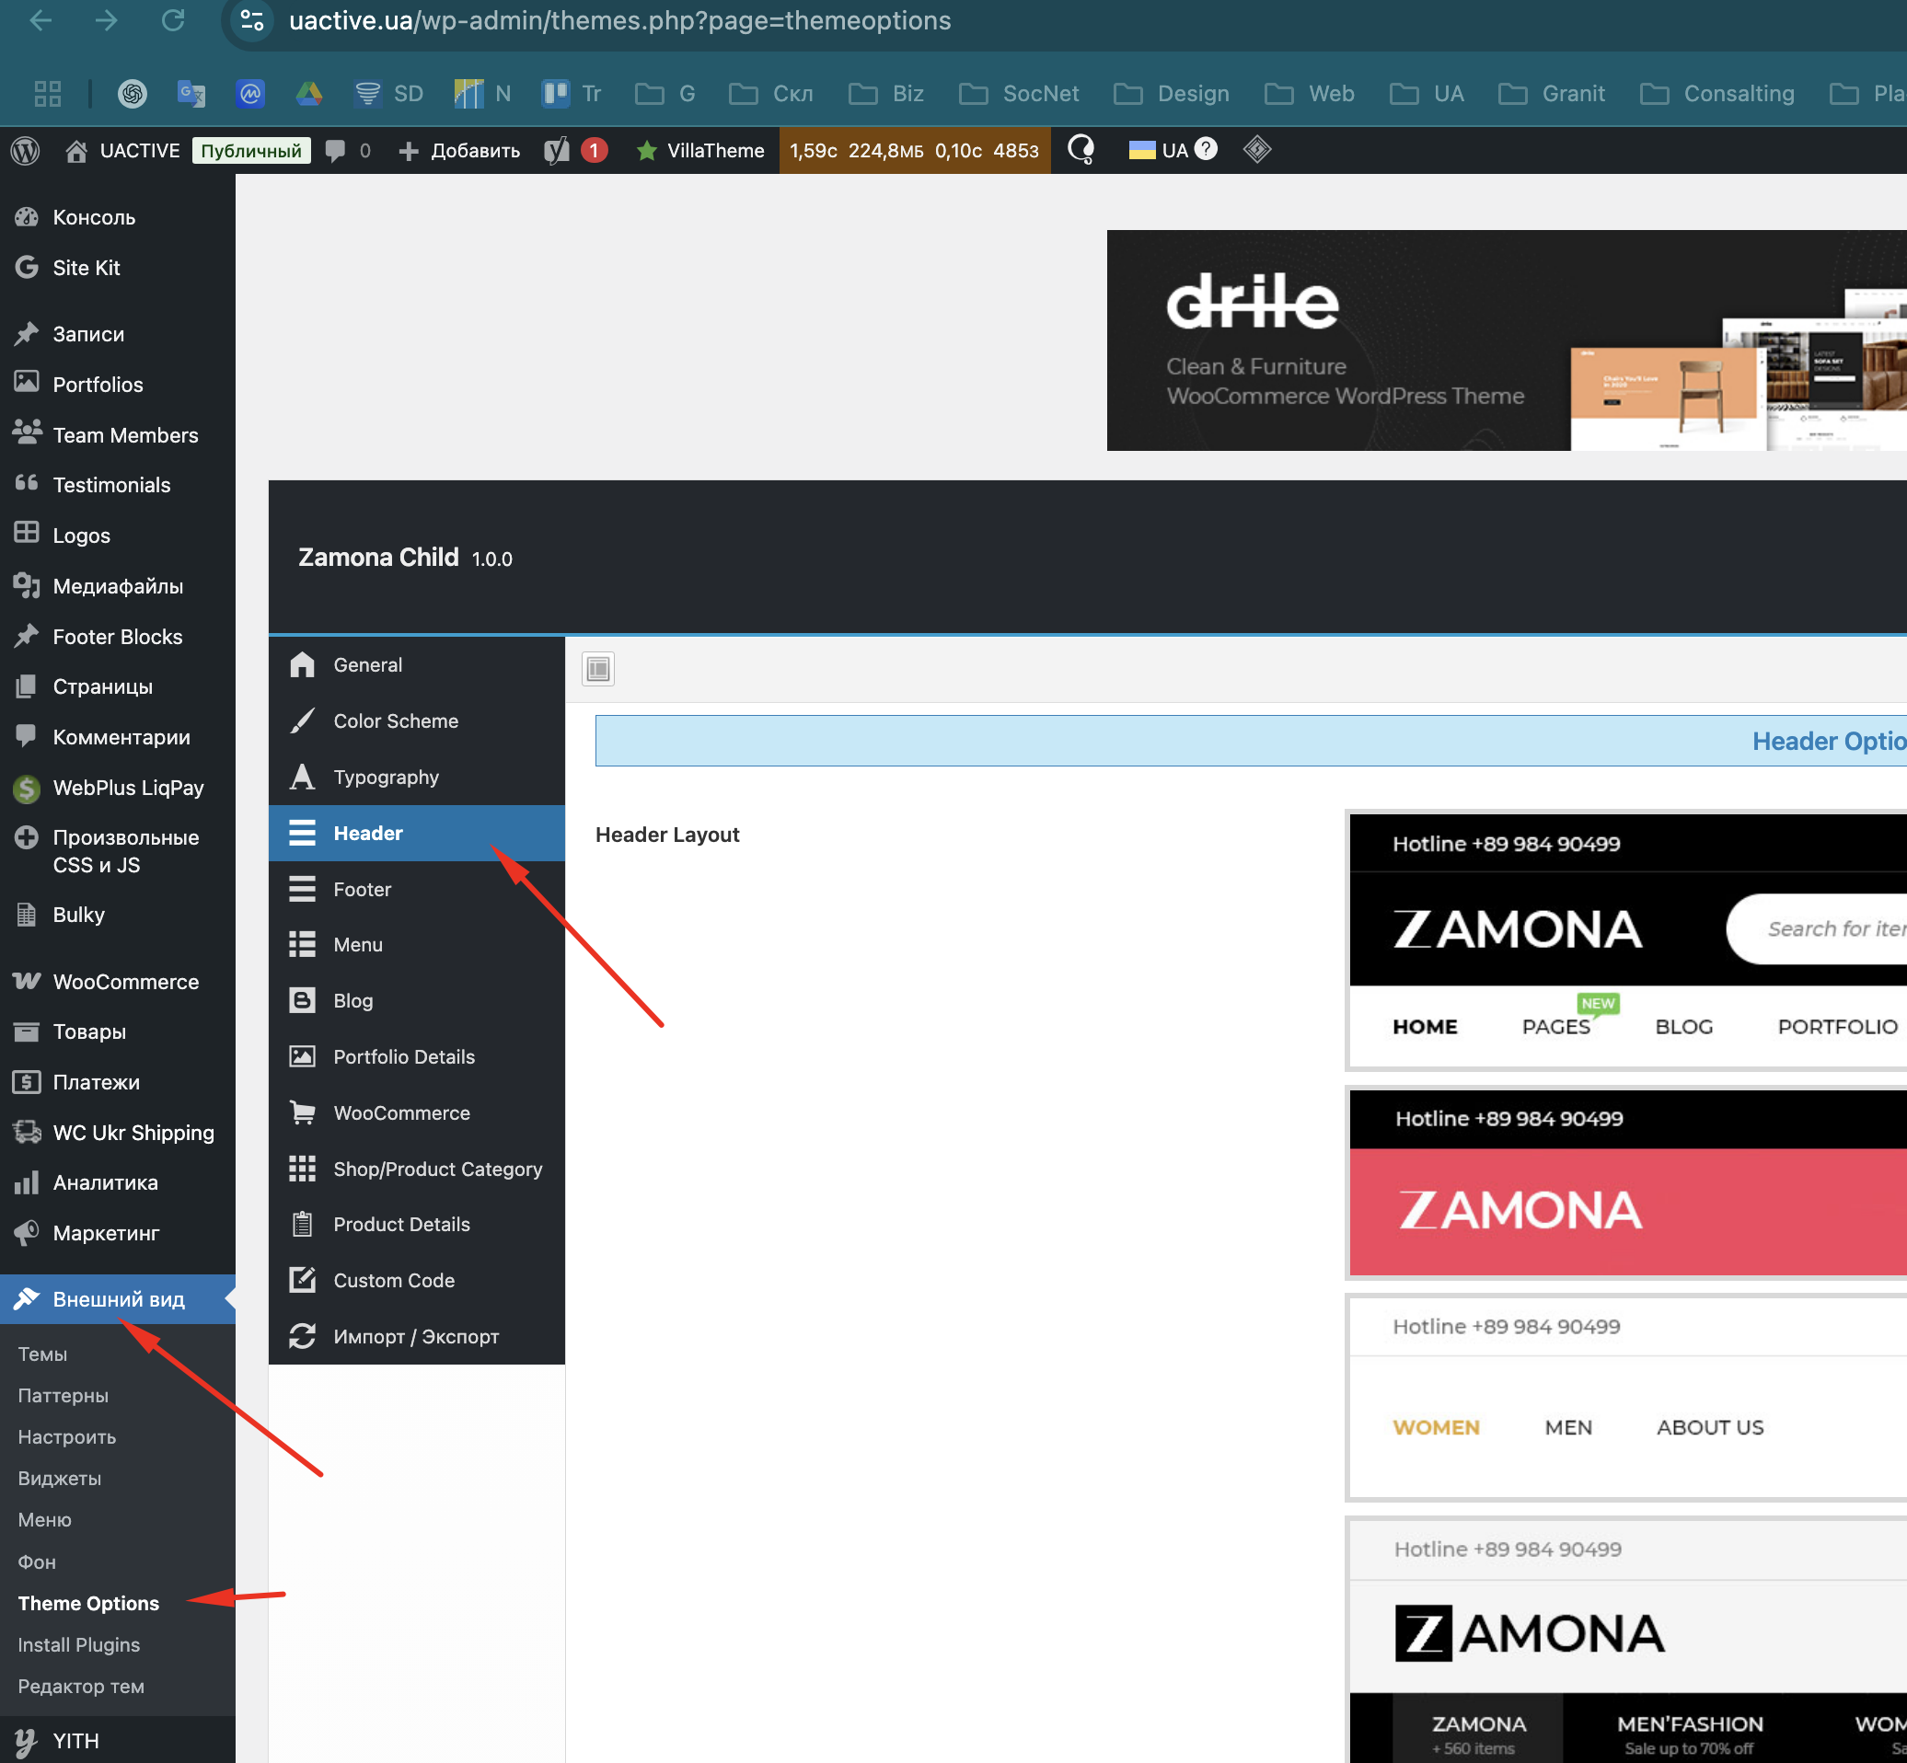
Task: Select General theme options tab
Action: [x=417, y=665]
